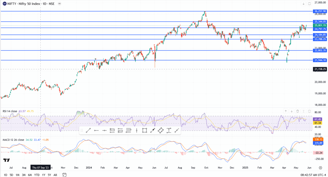
Task: Collapse the symbol legend toggle button
Action: pyautogui.click(x=59, y=4)
